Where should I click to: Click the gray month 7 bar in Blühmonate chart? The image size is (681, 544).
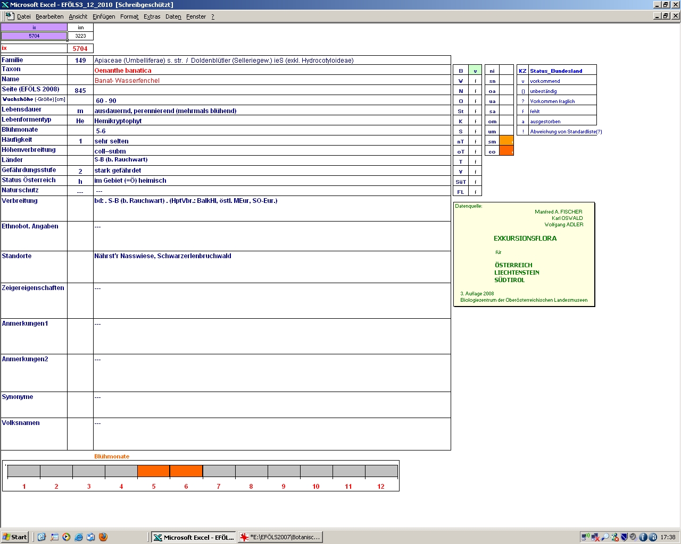219,471
